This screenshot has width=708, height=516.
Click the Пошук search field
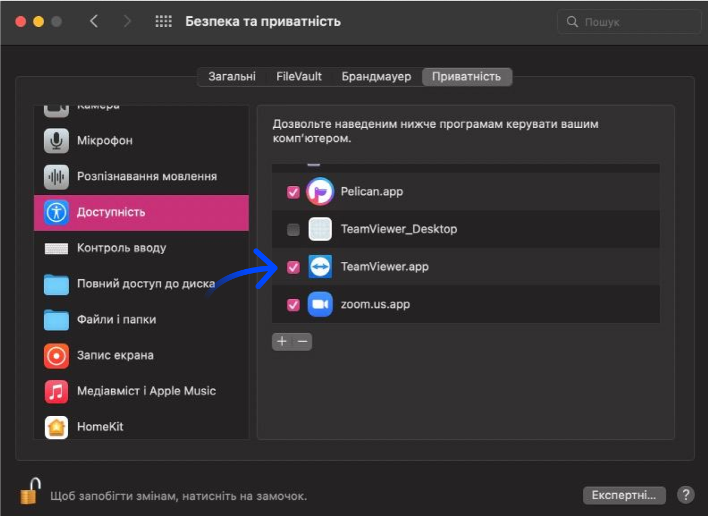click(x=629, y=22)
